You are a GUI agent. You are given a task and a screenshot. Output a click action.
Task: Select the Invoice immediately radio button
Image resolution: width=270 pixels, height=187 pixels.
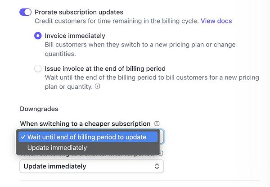(x=38, y=36)
